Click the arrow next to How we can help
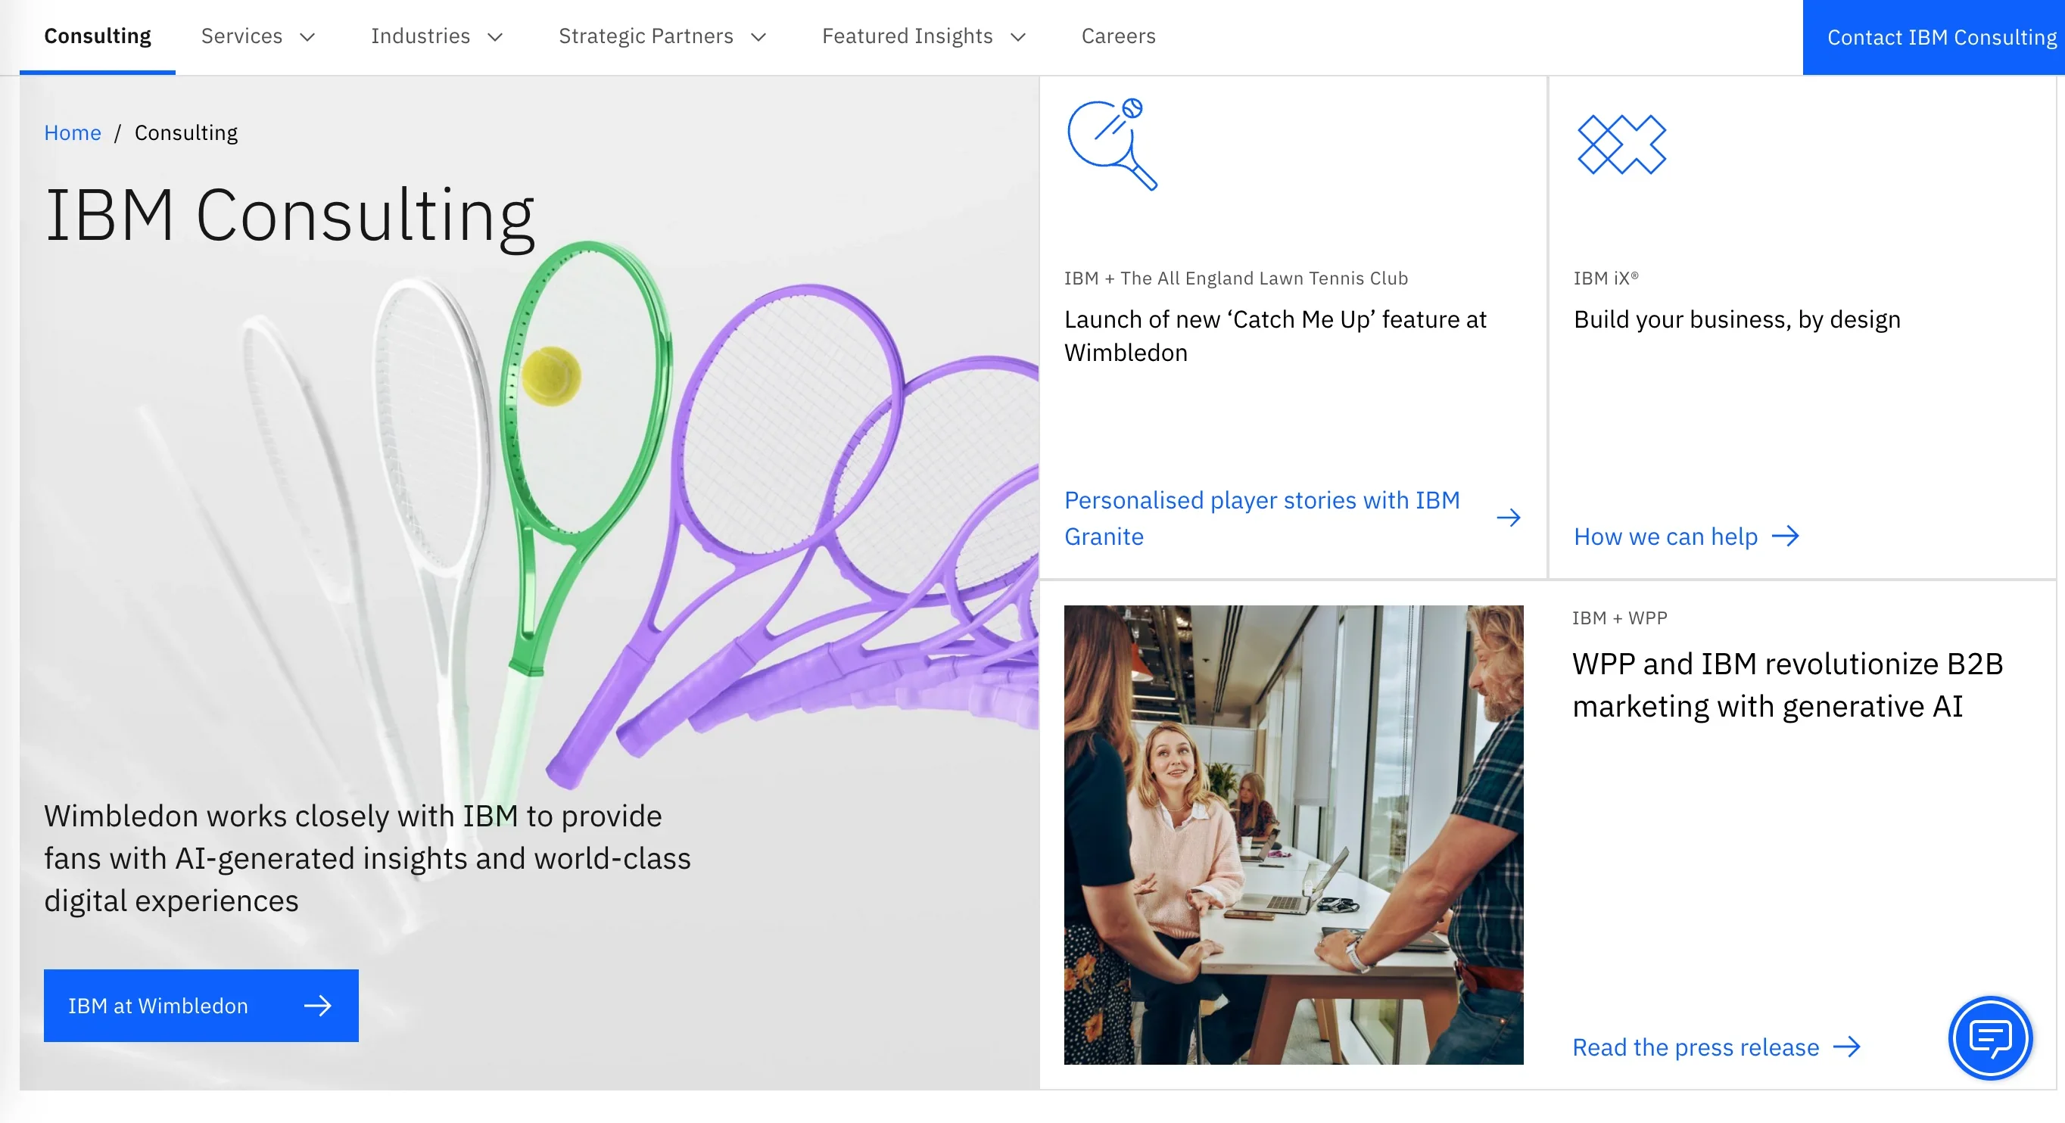Viewport: 2065px width, 1123px height. pyautogui.click(x=1785, y=537)
